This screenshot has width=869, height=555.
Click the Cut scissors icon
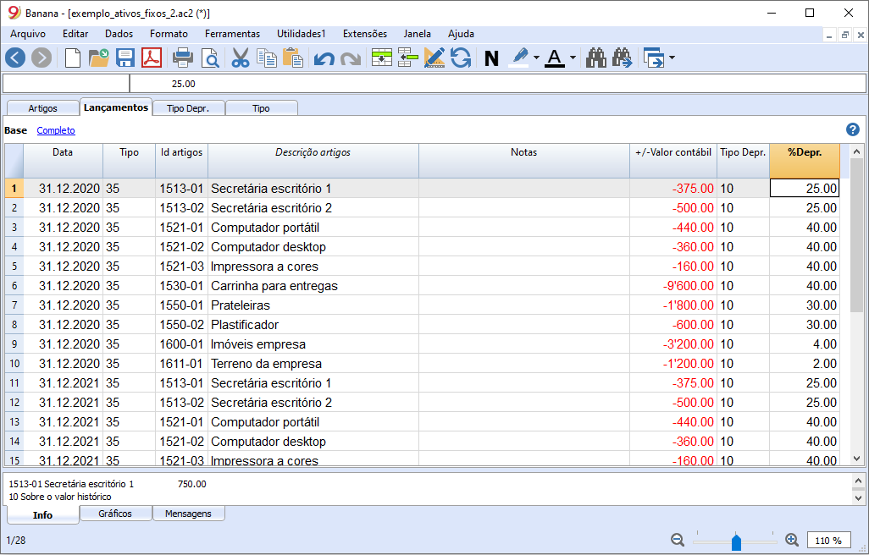pos(241,58)
